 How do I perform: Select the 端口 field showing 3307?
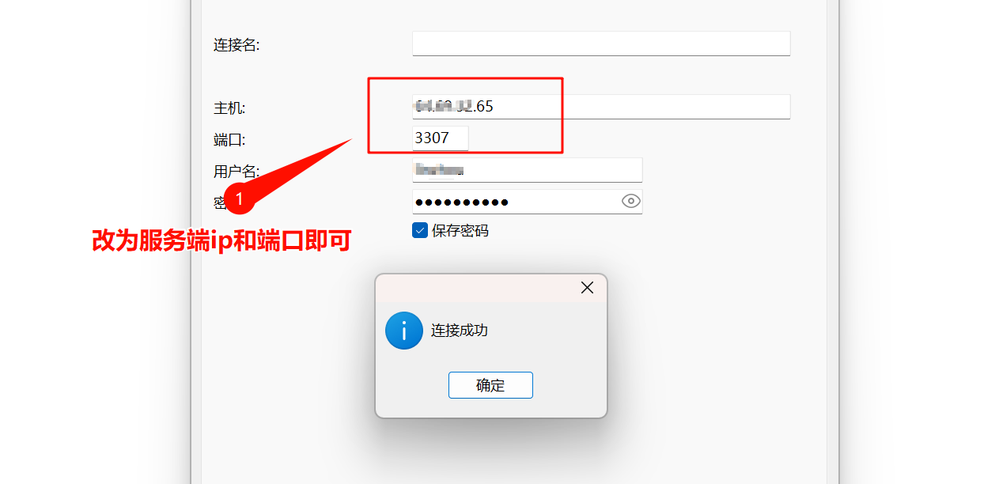(441, 138)
